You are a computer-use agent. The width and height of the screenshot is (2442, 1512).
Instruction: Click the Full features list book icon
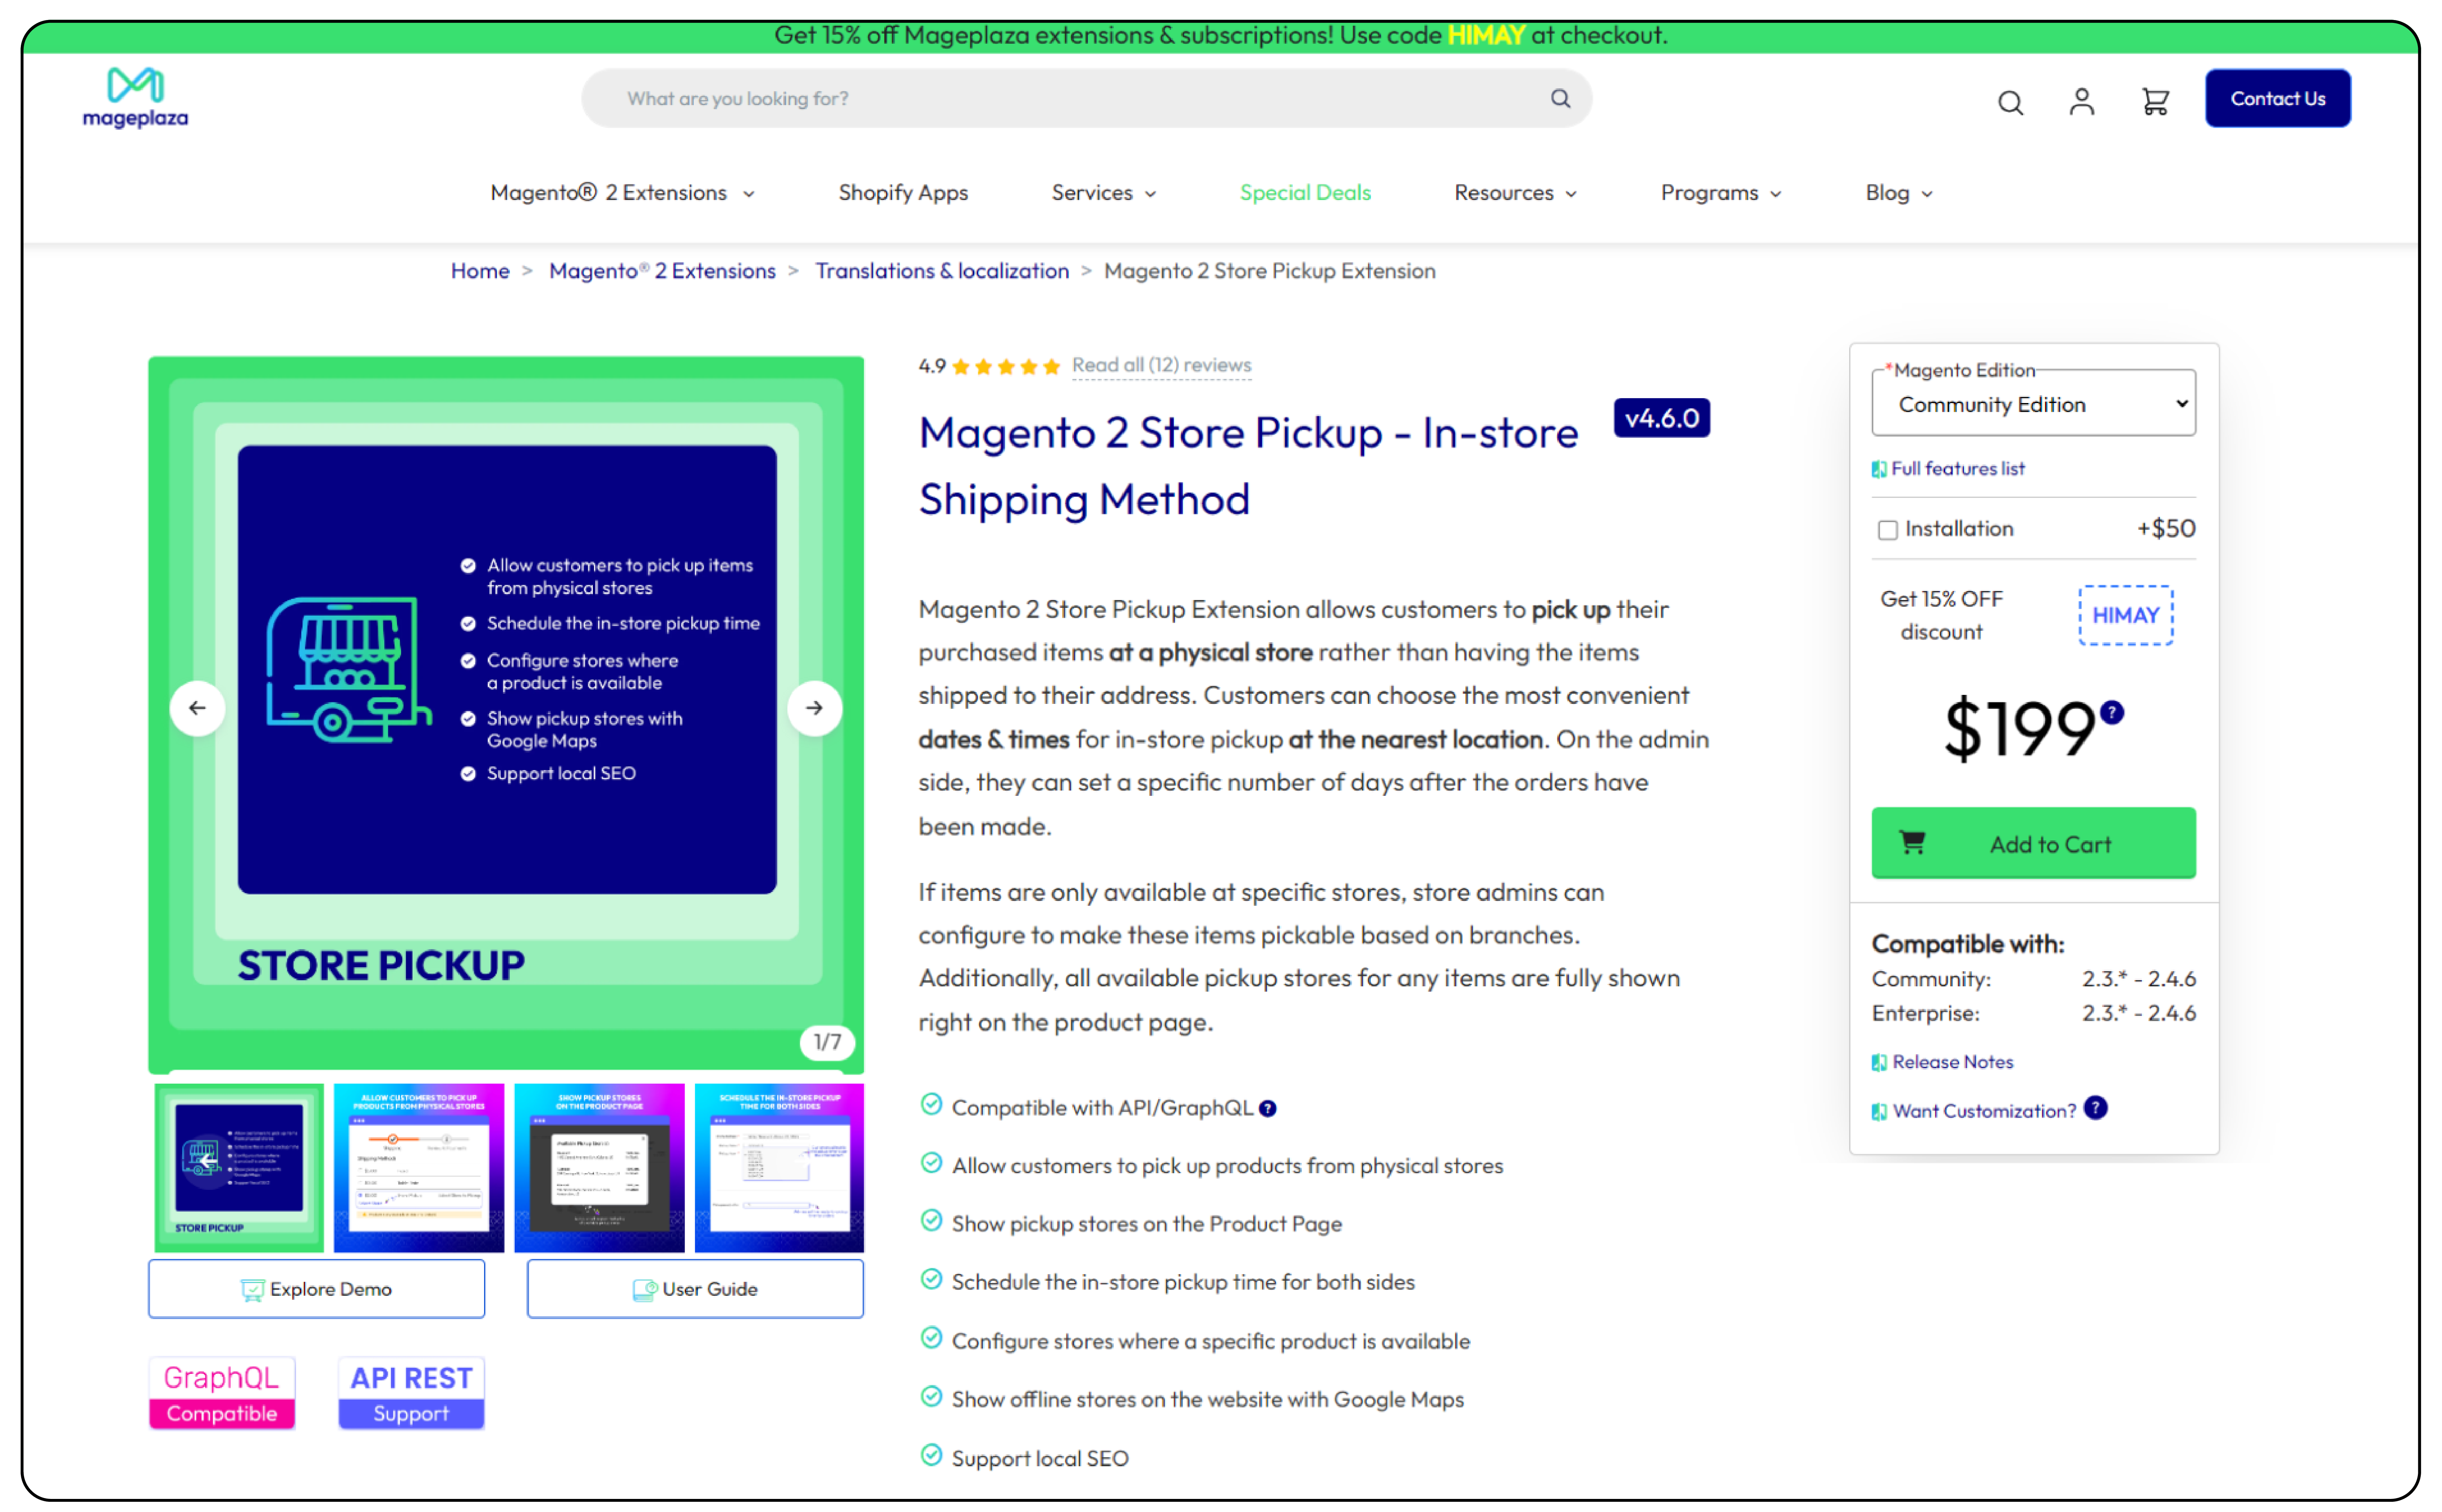(x=1879, y=469)
